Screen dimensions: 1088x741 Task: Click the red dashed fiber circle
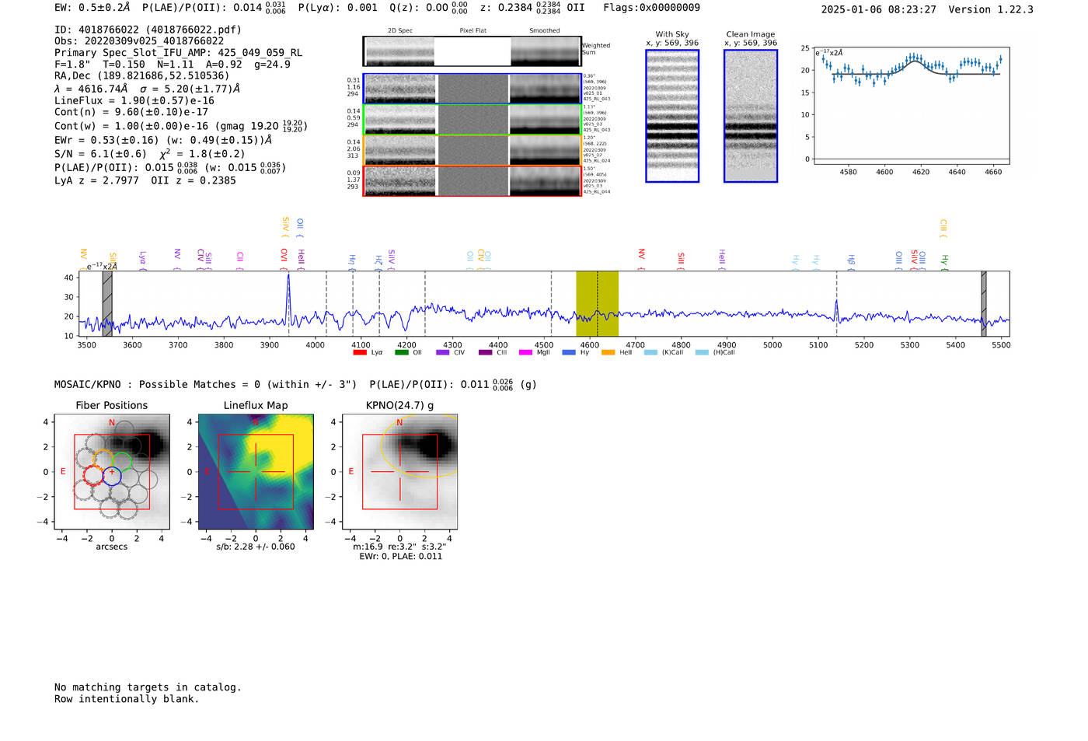pos(93,475)
